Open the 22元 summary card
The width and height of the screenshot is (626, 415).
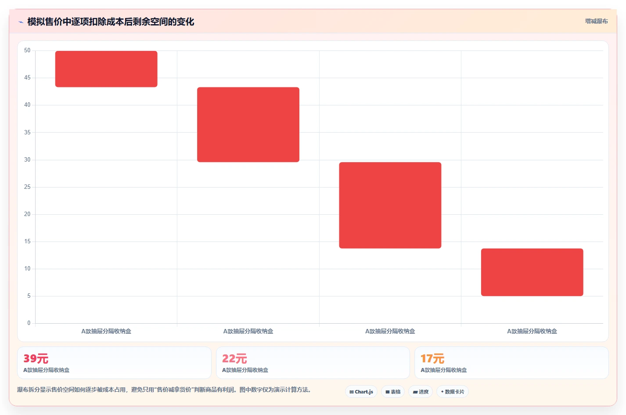[x=313, y=363]
